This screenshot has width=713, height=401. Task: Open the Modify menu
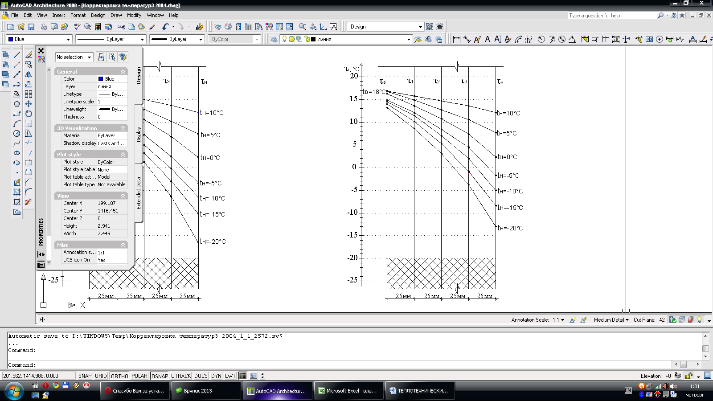click(x=134, y=15)
